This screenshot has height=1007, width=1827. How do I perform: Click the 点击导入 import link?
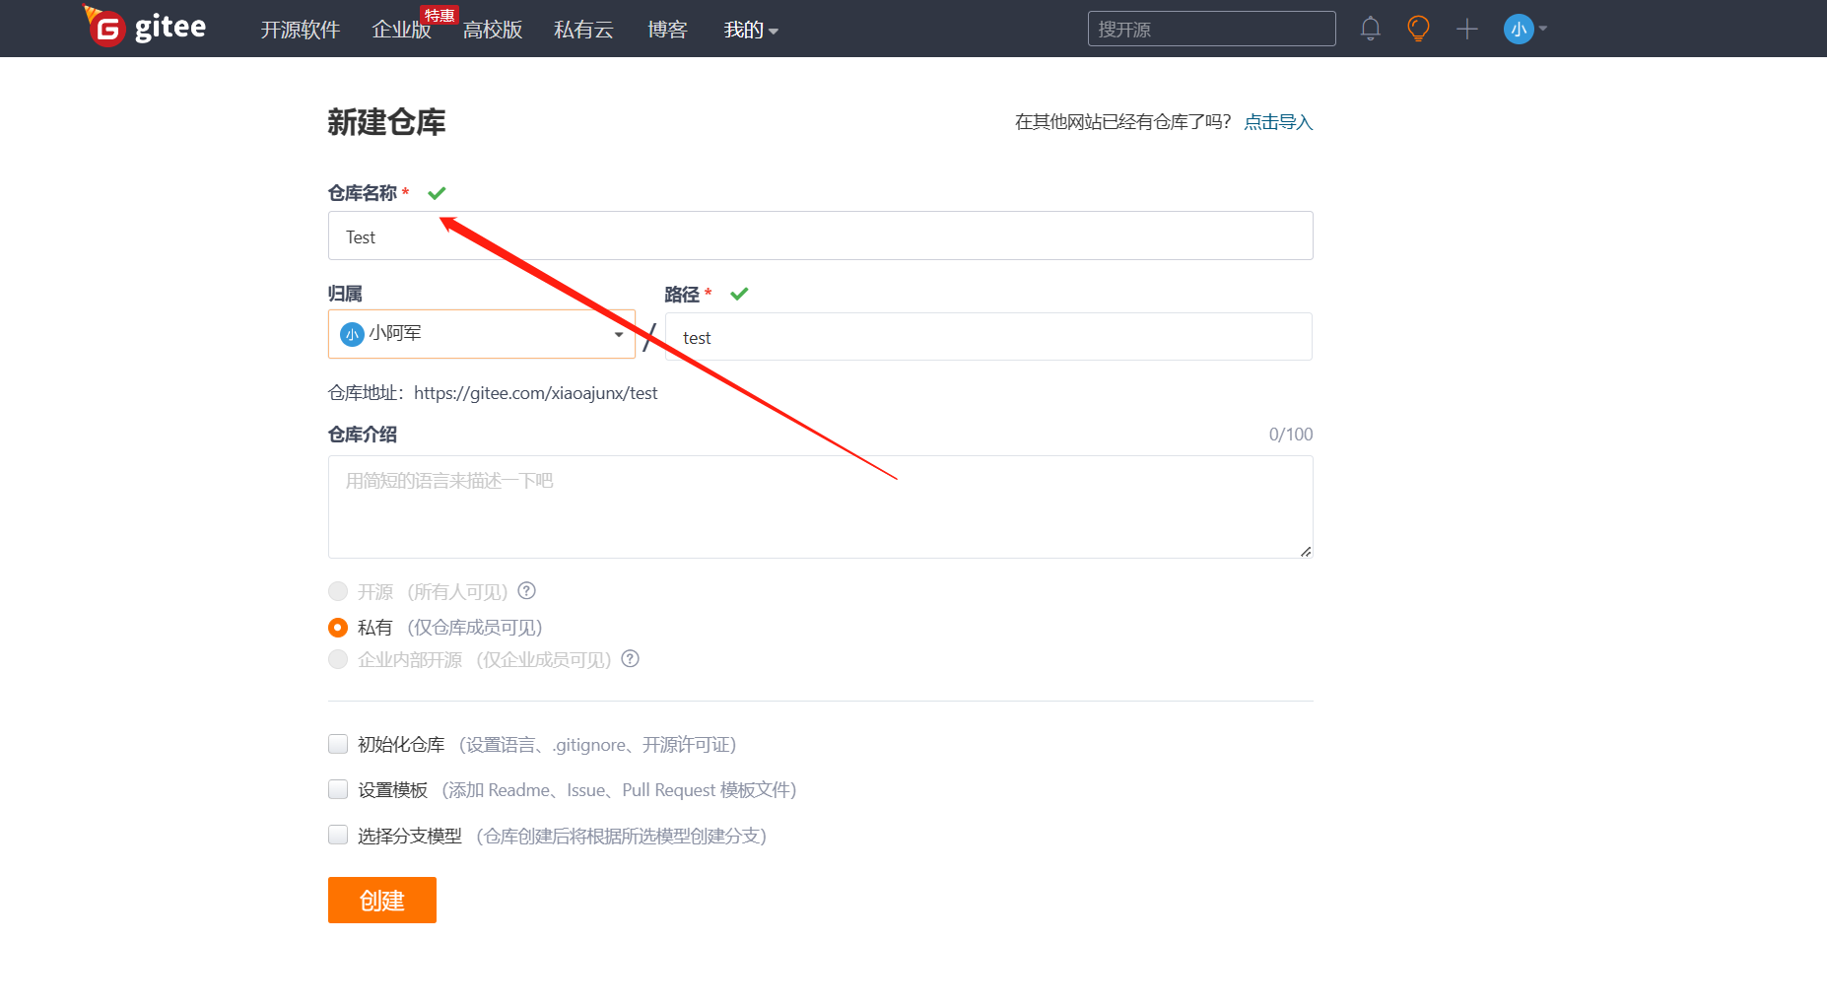coord(1278,121)
